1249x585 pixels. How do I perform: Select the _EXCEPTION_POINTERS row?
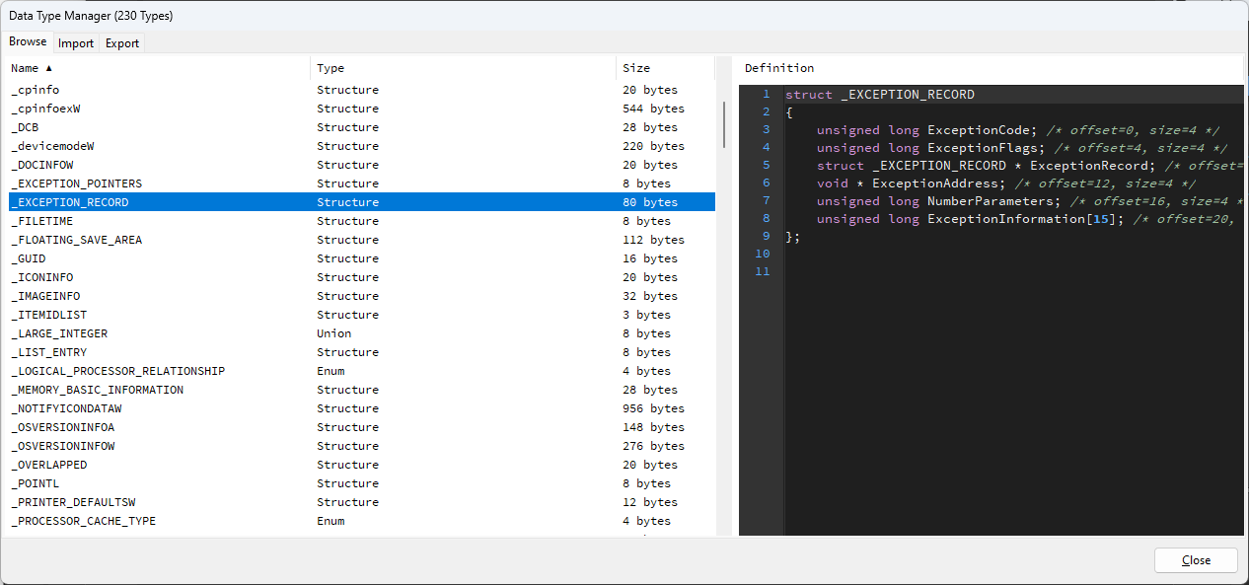pyautogui.click(x=361, y=183)
